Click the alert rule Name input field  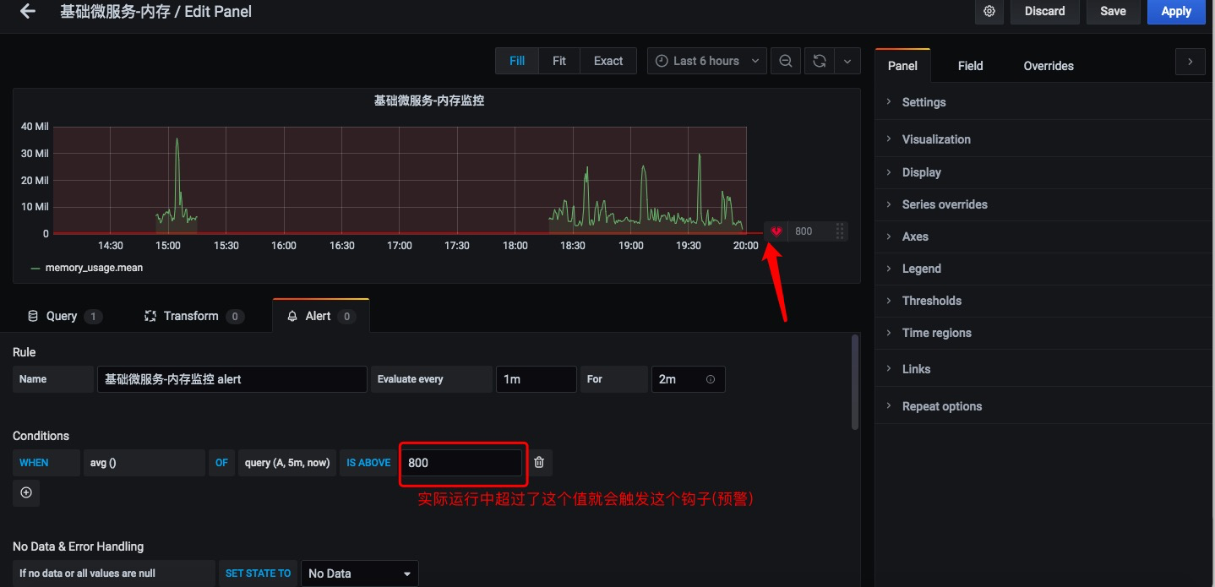point(231,378)
